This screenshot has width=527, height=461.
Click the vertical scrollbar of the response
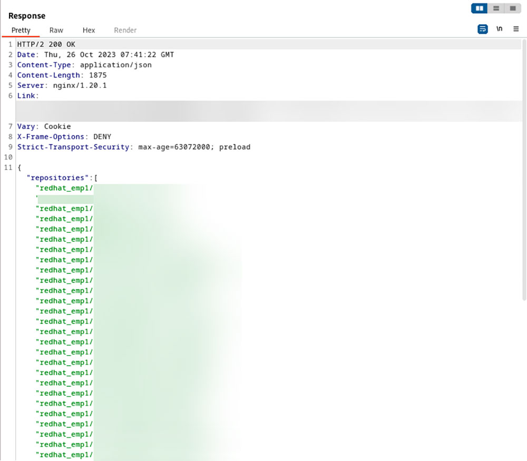click(524, 170)
